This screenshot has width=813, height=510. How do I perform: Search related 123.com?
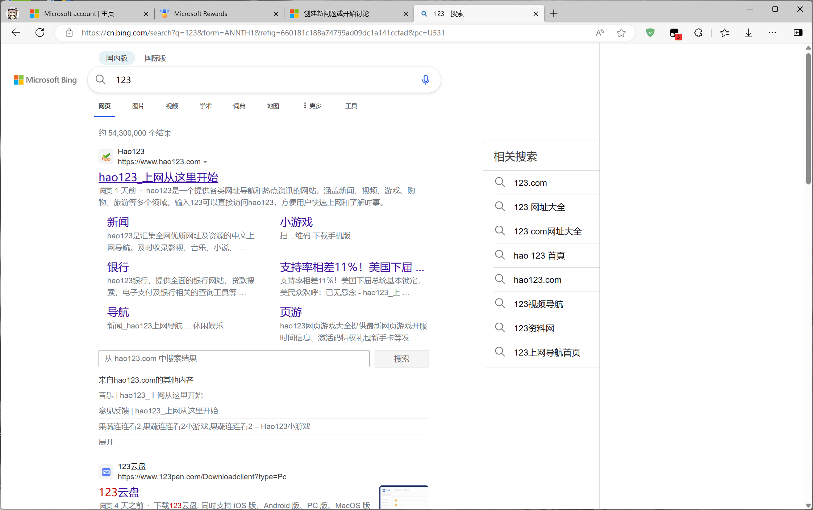(530, 183)
